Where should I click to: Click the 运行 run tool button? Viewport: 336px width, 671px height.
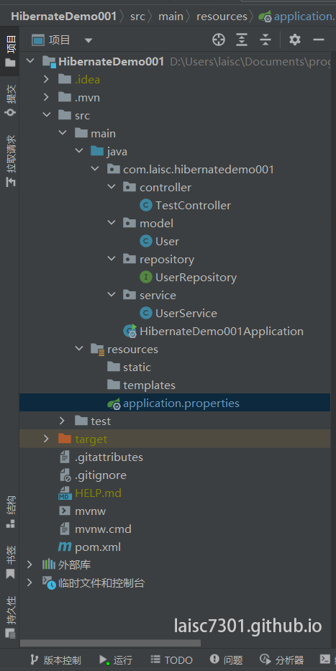coord(116,660)
